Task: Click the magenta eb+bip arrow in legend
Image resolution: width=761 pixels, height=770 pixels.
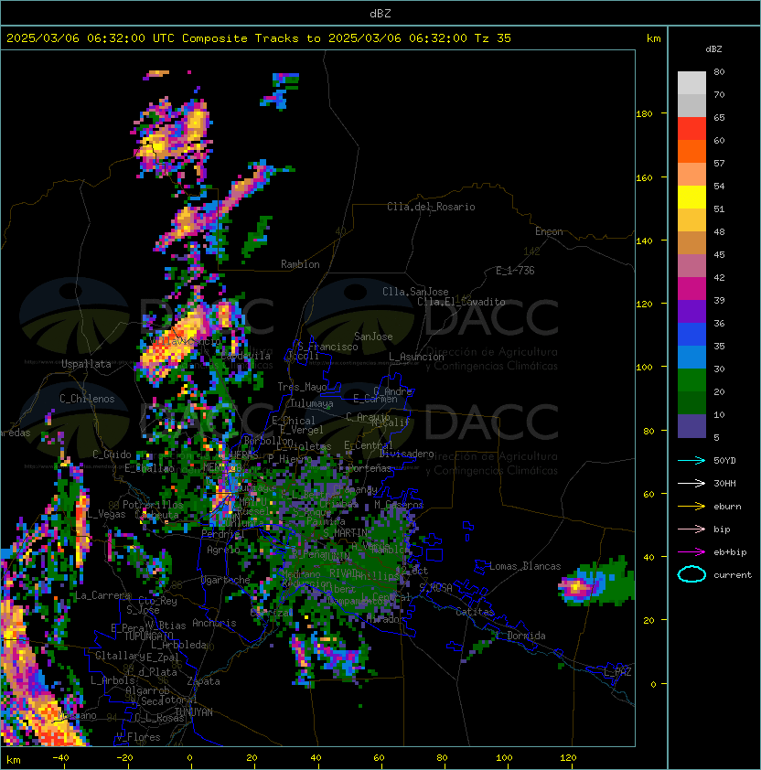Action: (x=691, y=552)
